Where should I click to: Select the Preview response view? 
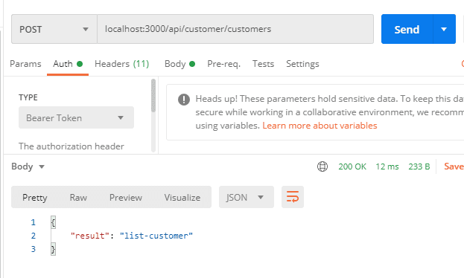126,197
